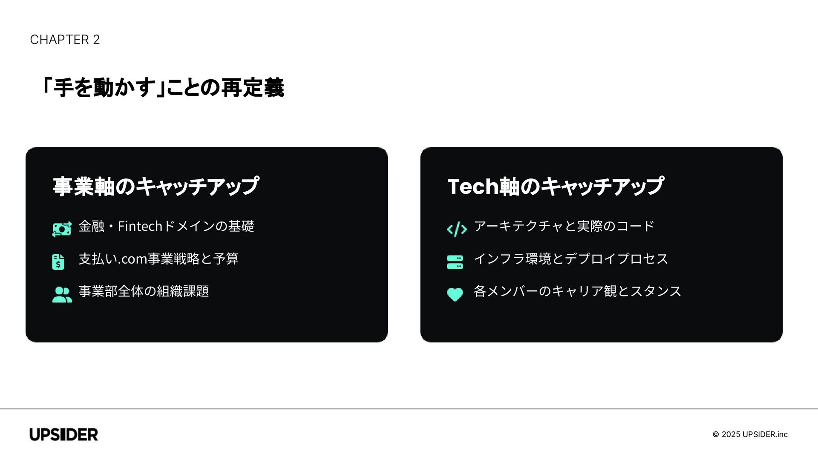Click the © 2025 UPSIDER.inc copyright text

750,434
